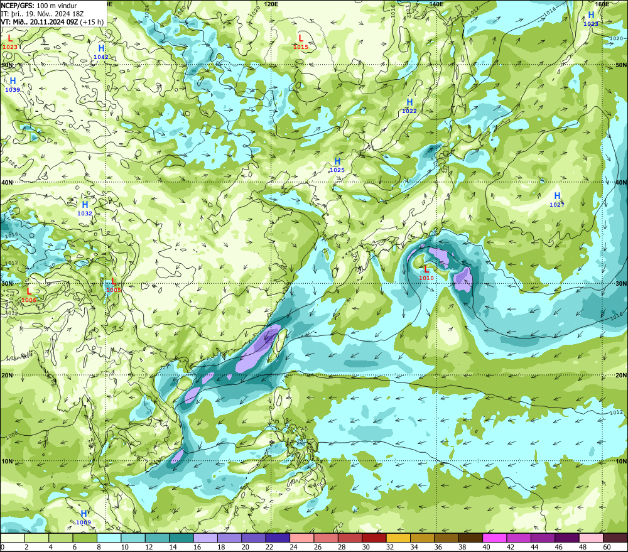628x552 pixels.
Task: Select the L 1006 low-pressure marker
Action: (29, 296)
